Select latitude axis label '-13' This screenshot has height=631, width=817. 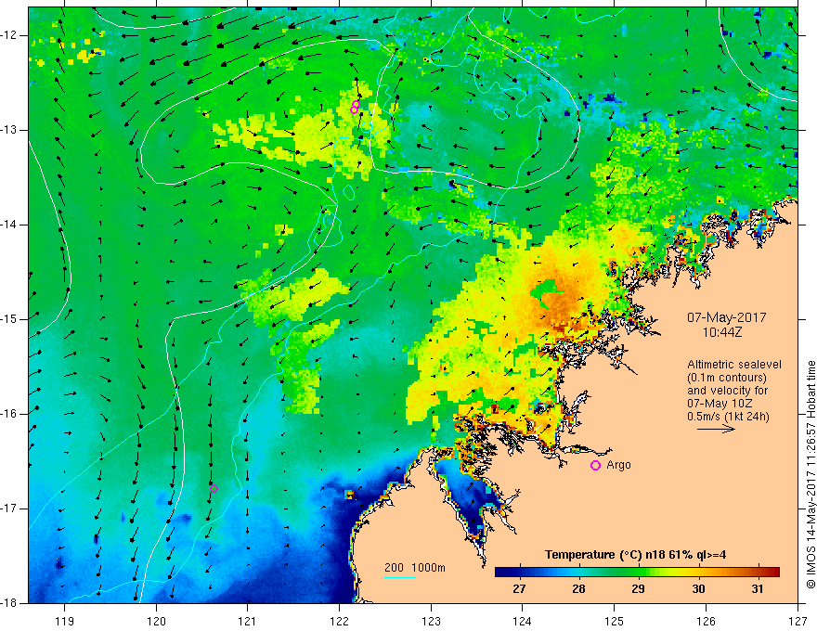tap(9, 130)
